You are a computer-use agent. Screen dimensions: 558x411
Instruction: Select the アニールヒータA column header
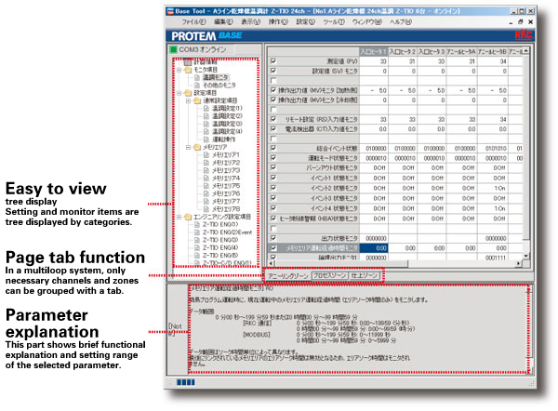461,52
